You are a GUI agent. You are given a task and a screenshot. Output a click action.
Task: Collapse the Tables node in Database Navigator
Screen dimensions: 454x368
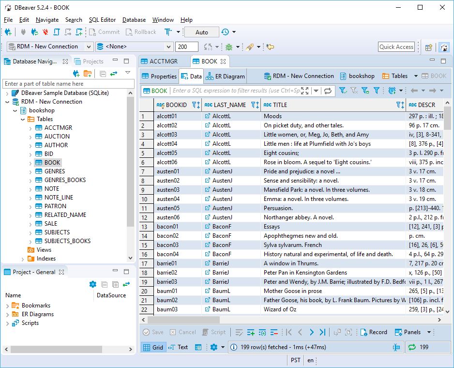[22, 119]
